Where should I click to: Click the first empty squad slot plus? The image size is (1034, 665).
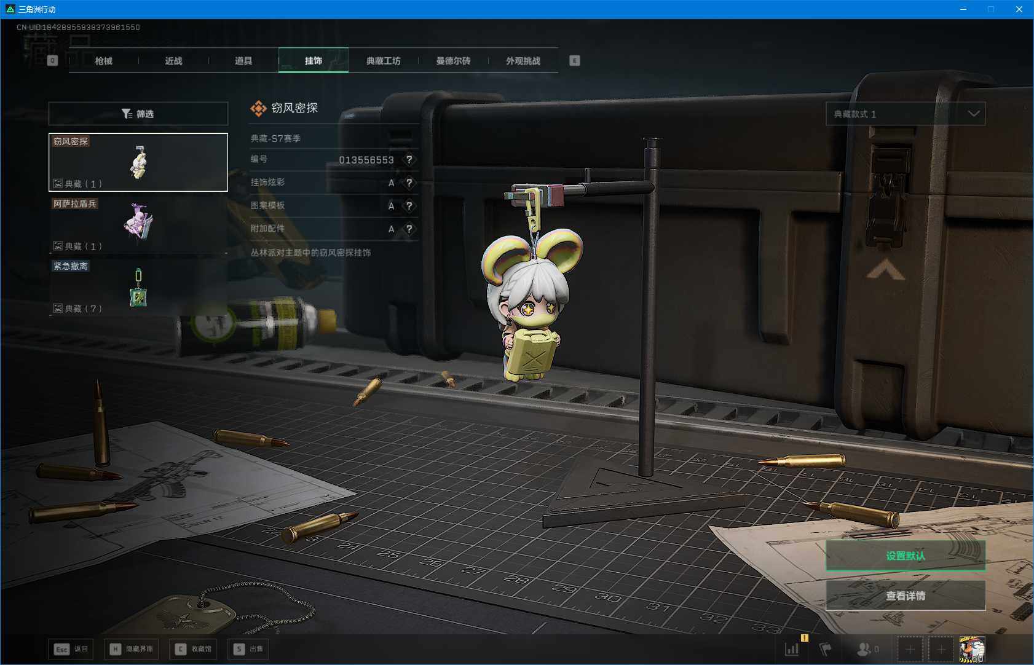[910, 649]
